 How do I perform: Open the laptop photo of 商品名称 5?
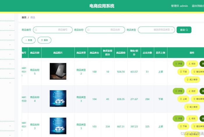point(58,71)
